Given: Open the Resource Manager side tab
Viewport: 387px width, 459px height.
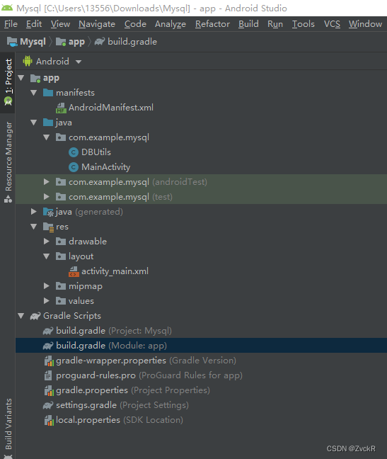Looking at the screenshot, I should (8, 162).
